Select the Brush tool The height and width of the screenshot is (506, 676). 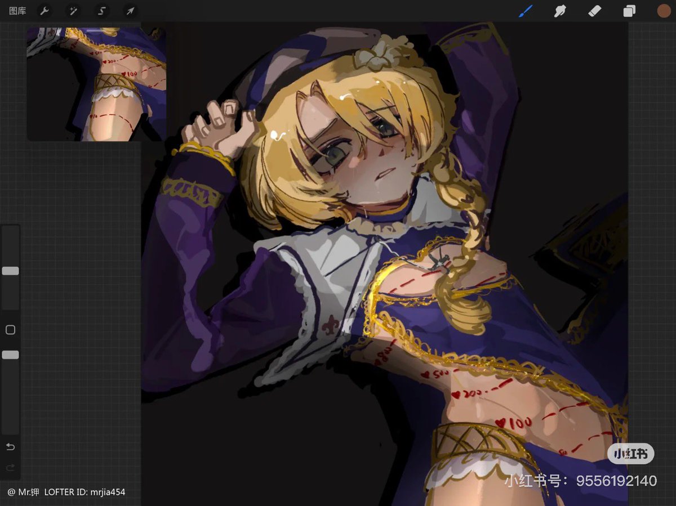525,11
